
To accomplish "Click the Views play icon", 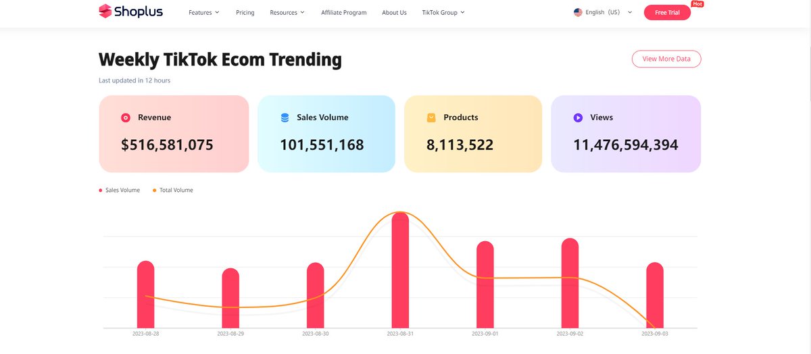I will pyautogui.click(x=578, y=118).
